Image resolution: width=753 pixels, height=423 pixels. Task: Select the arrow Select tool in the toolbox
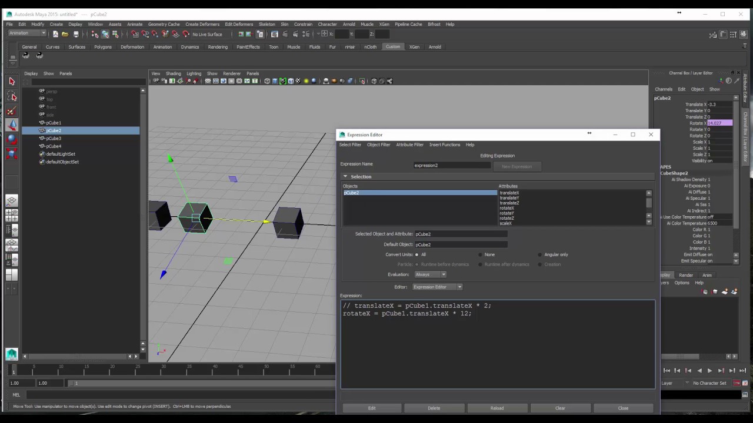point(12,82)
